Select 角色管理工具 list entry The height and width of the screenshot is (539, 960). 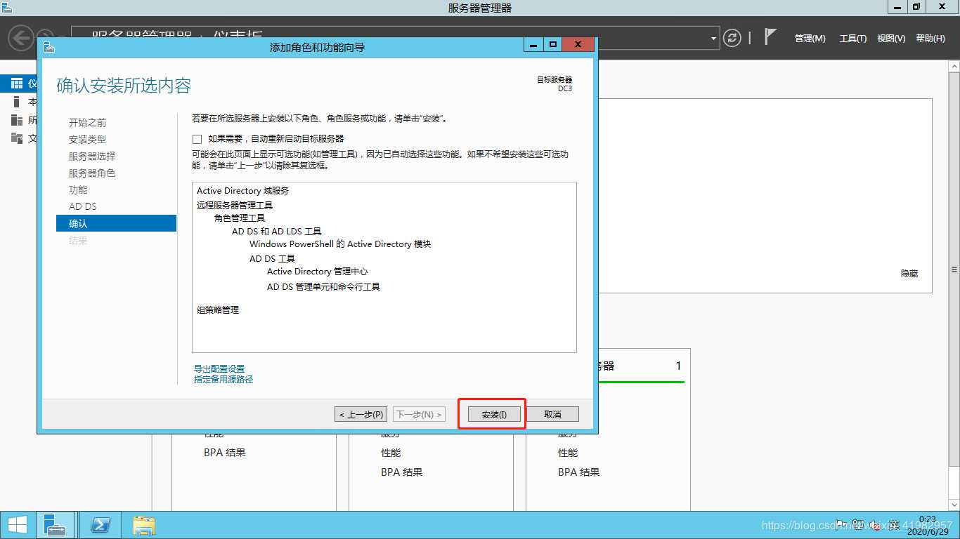coord(240,218)
